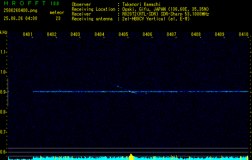Click the 0404 time marker

[x=99, y=34]
